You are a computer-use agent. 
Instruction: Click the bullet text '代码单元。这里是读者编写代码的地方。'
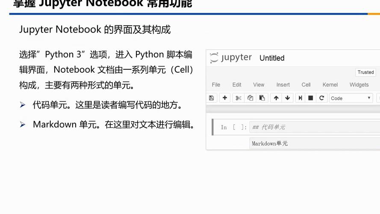[x=107, y=105]
